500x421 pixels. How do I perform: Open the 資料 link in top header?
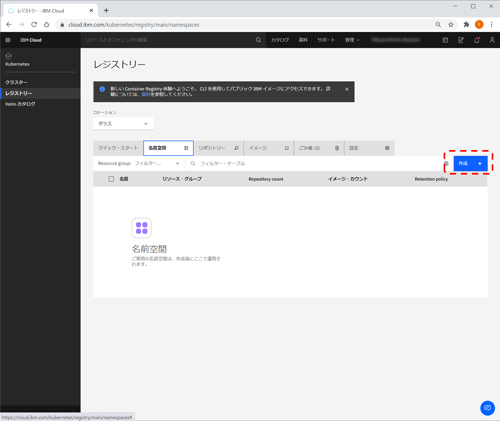(x=303, y=40)
